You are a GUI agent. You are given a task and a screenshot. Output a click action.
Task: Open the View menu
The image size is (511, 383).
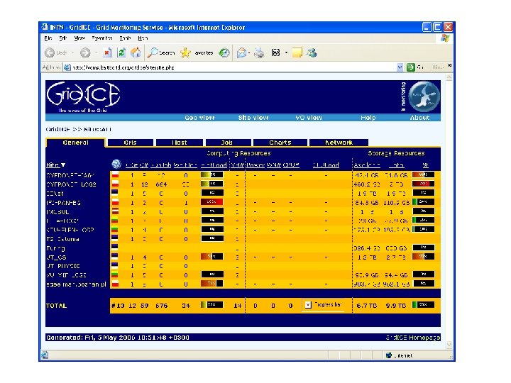point(79,38)
